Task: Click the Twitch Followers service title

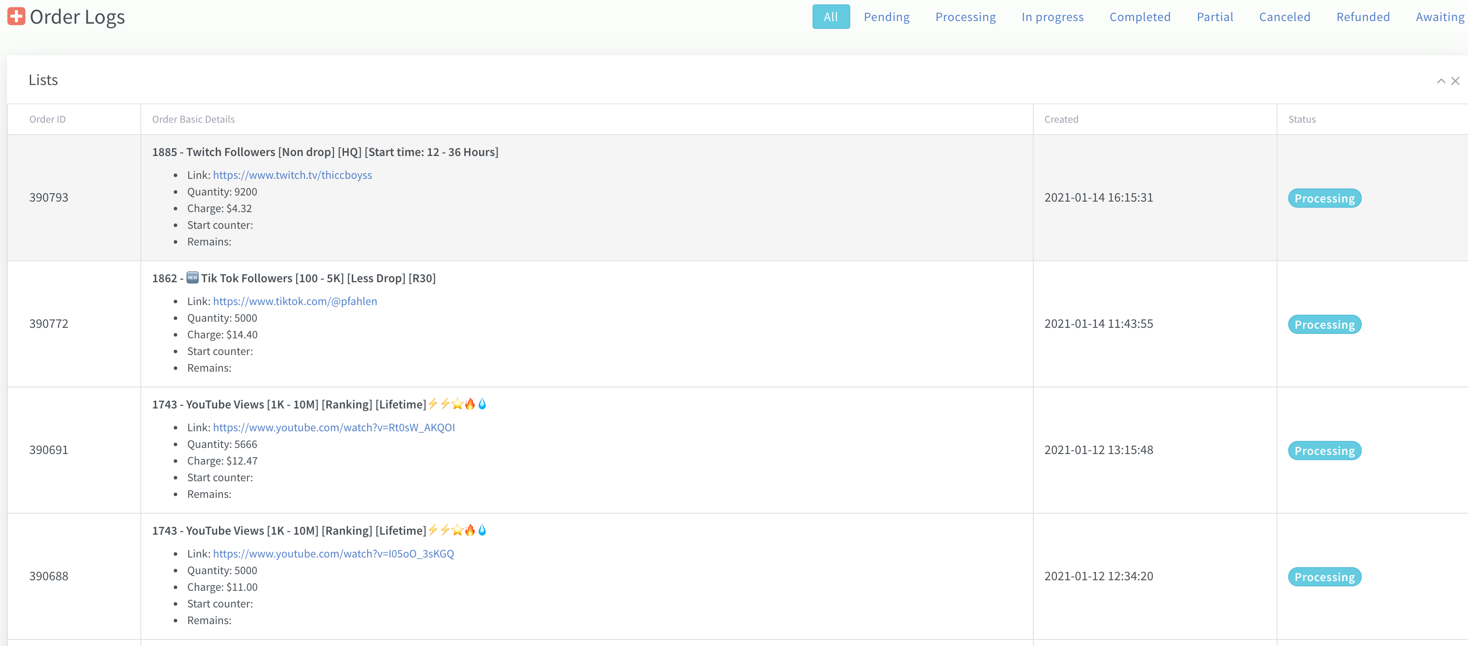Action: pyautogui.click(x=325, y=152)
